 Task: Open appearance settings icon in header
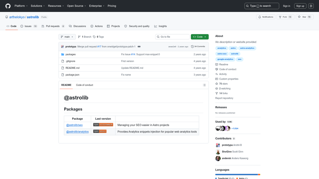(x=311, y=6)
